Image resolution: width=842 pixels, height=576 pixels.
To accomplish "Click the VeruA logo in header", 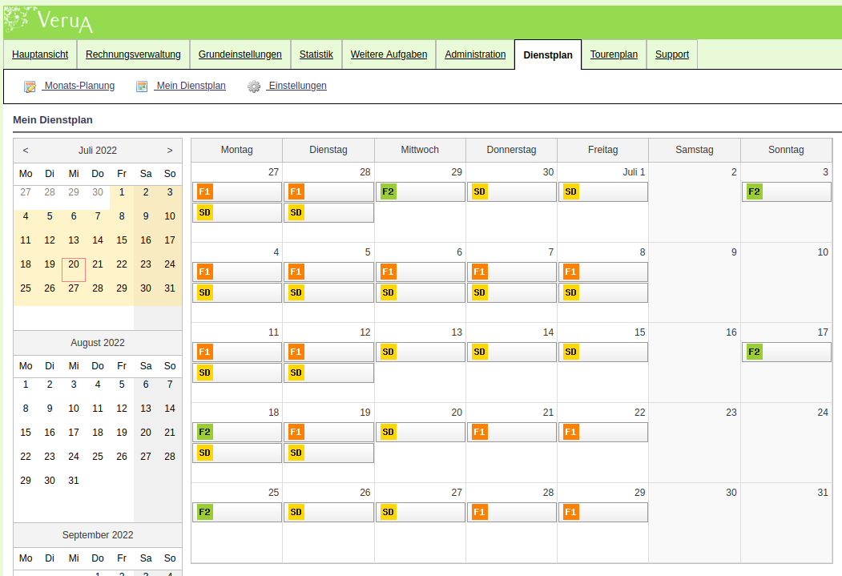I will point(50,21).
